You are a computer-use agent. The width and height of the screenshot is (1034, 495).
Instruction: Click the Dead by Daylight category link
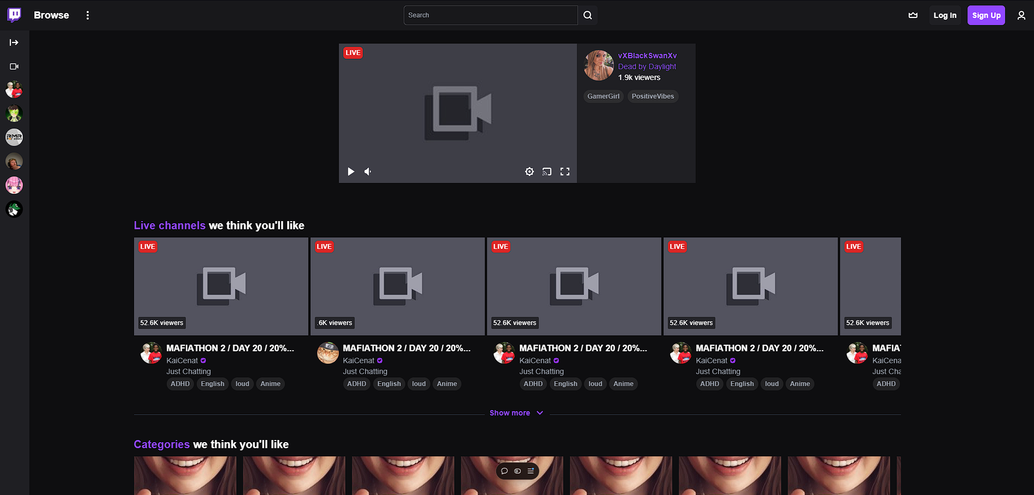click(x=647, y=66)
